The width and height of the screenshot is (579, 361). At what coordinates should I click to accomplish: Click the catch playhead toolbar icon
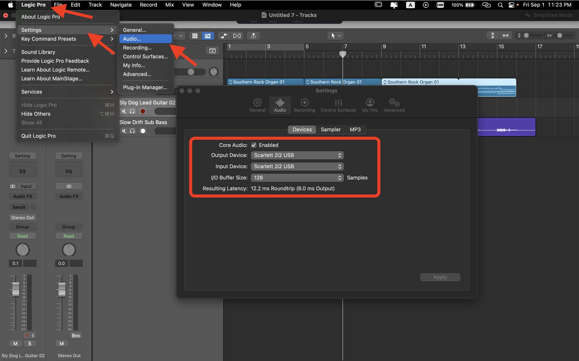point(253,36)
